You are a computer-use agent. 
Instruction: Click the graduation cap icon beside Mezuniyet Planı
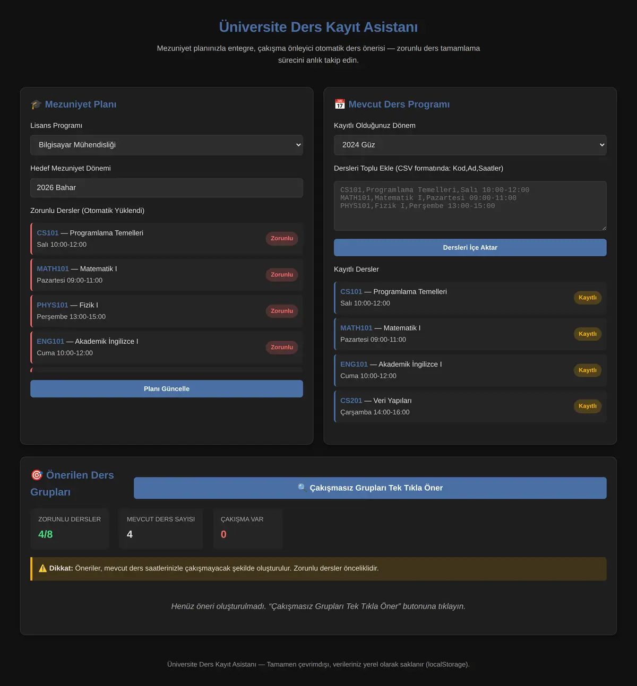coord(36,105)
